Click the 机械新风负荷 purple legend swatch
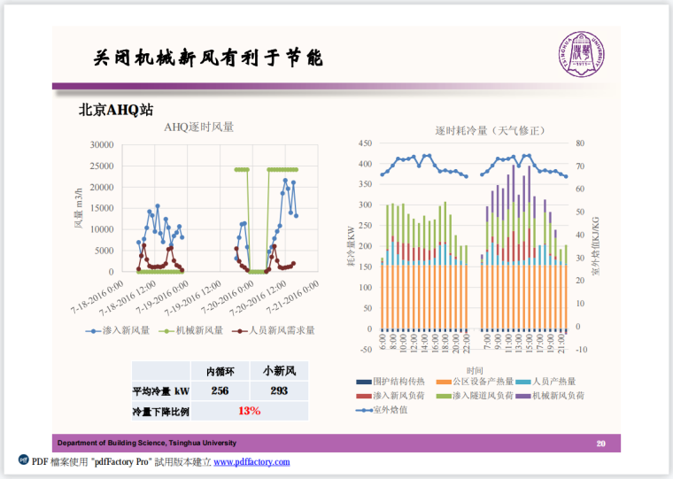 pyautogui.click(x=526, y=396)
